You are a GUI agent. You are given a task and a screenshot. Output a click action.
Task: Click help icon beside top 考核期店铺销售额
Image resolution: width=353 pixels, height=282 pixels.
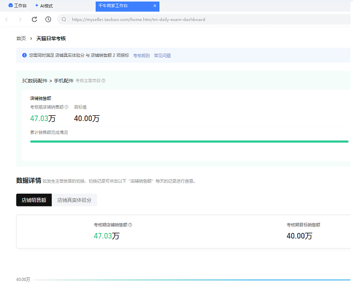click(66, 107)
